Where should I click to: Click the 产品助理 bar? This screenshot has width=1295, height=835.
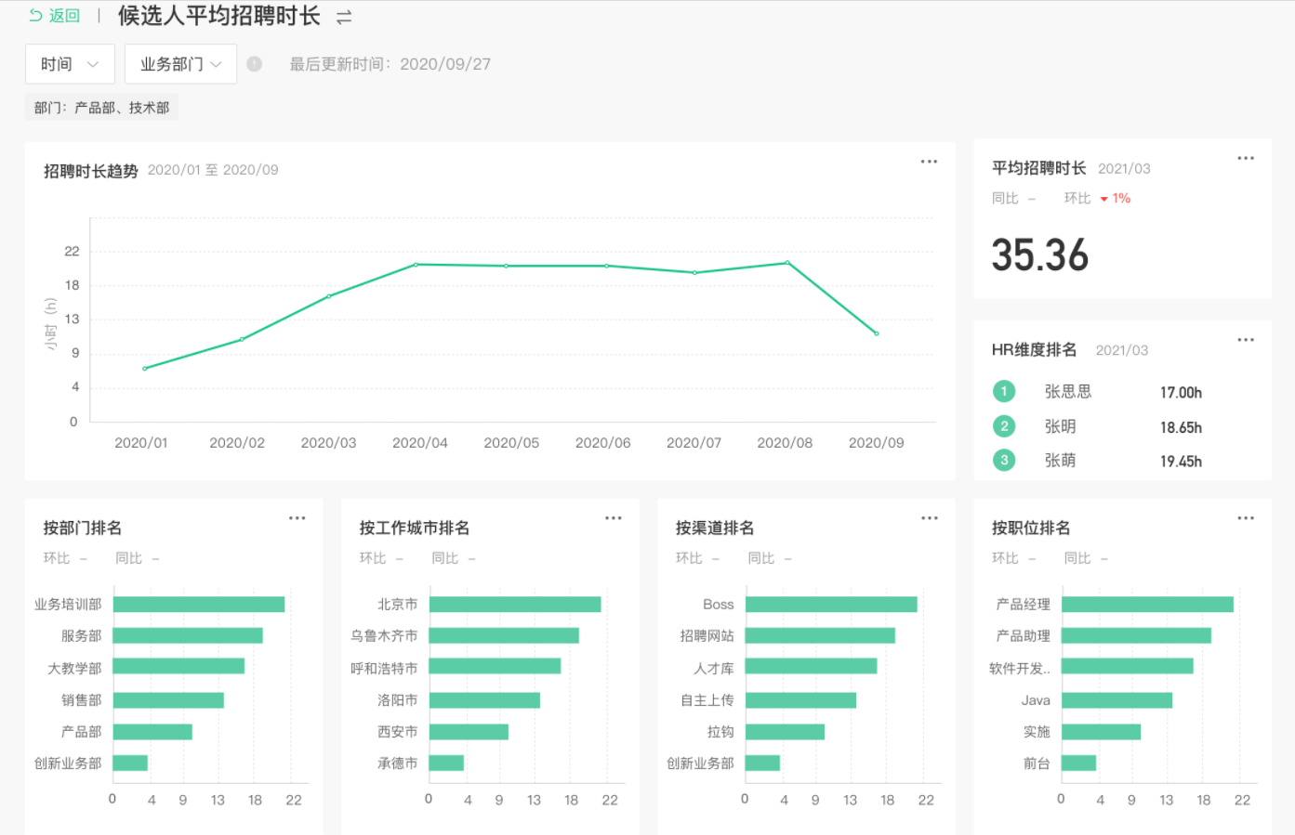(1136, 636)
